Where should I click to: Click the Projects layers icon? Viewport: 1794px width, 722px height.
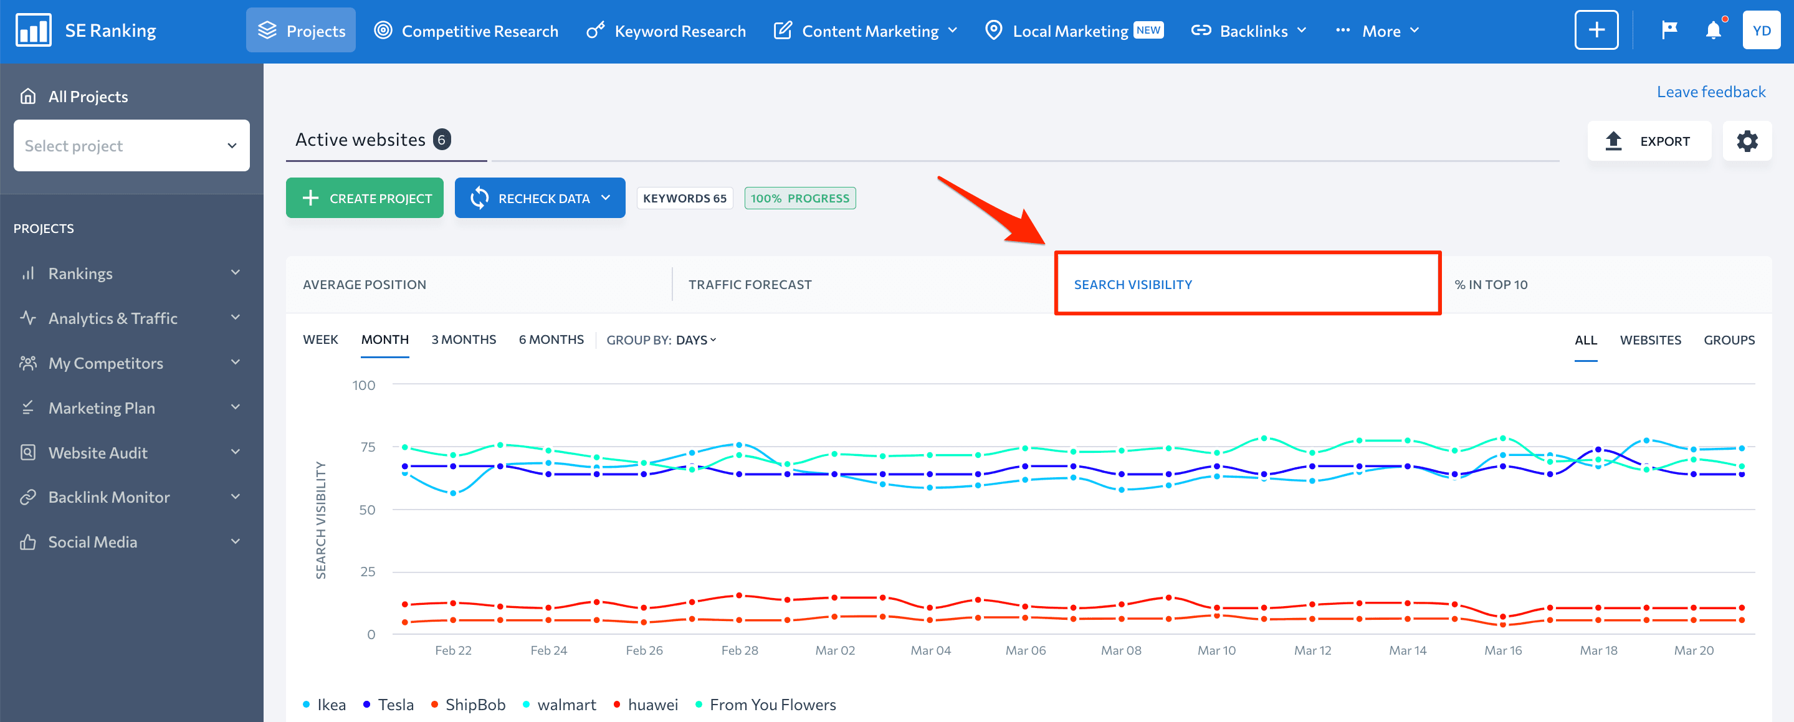(267, 31)
